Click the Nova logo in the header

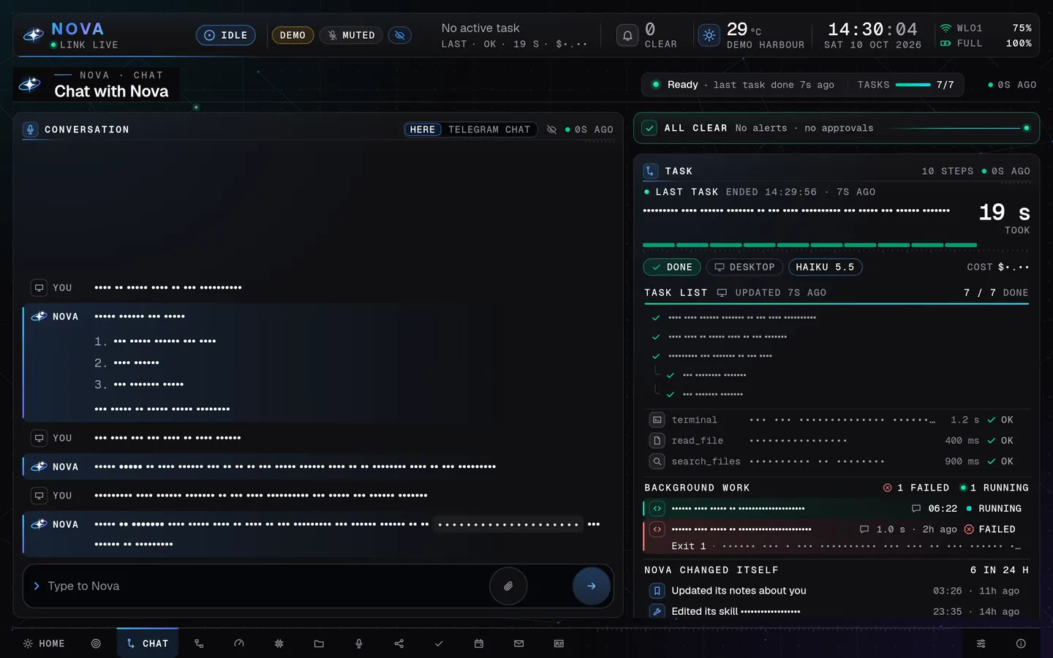click(x=34, y=35)
